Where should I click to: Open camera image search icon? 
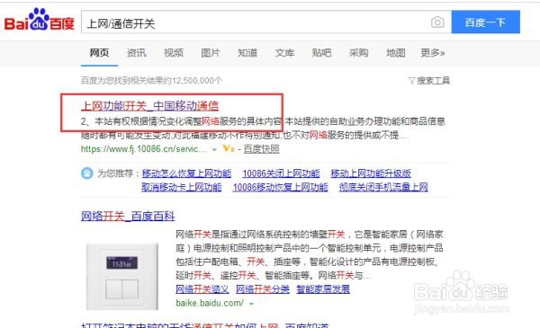coord(437,22)
